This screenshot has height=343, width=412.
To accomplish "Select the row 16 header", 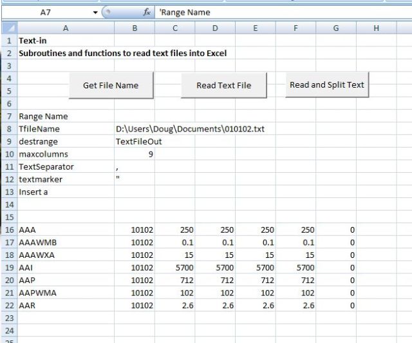I will click(8, 230).
